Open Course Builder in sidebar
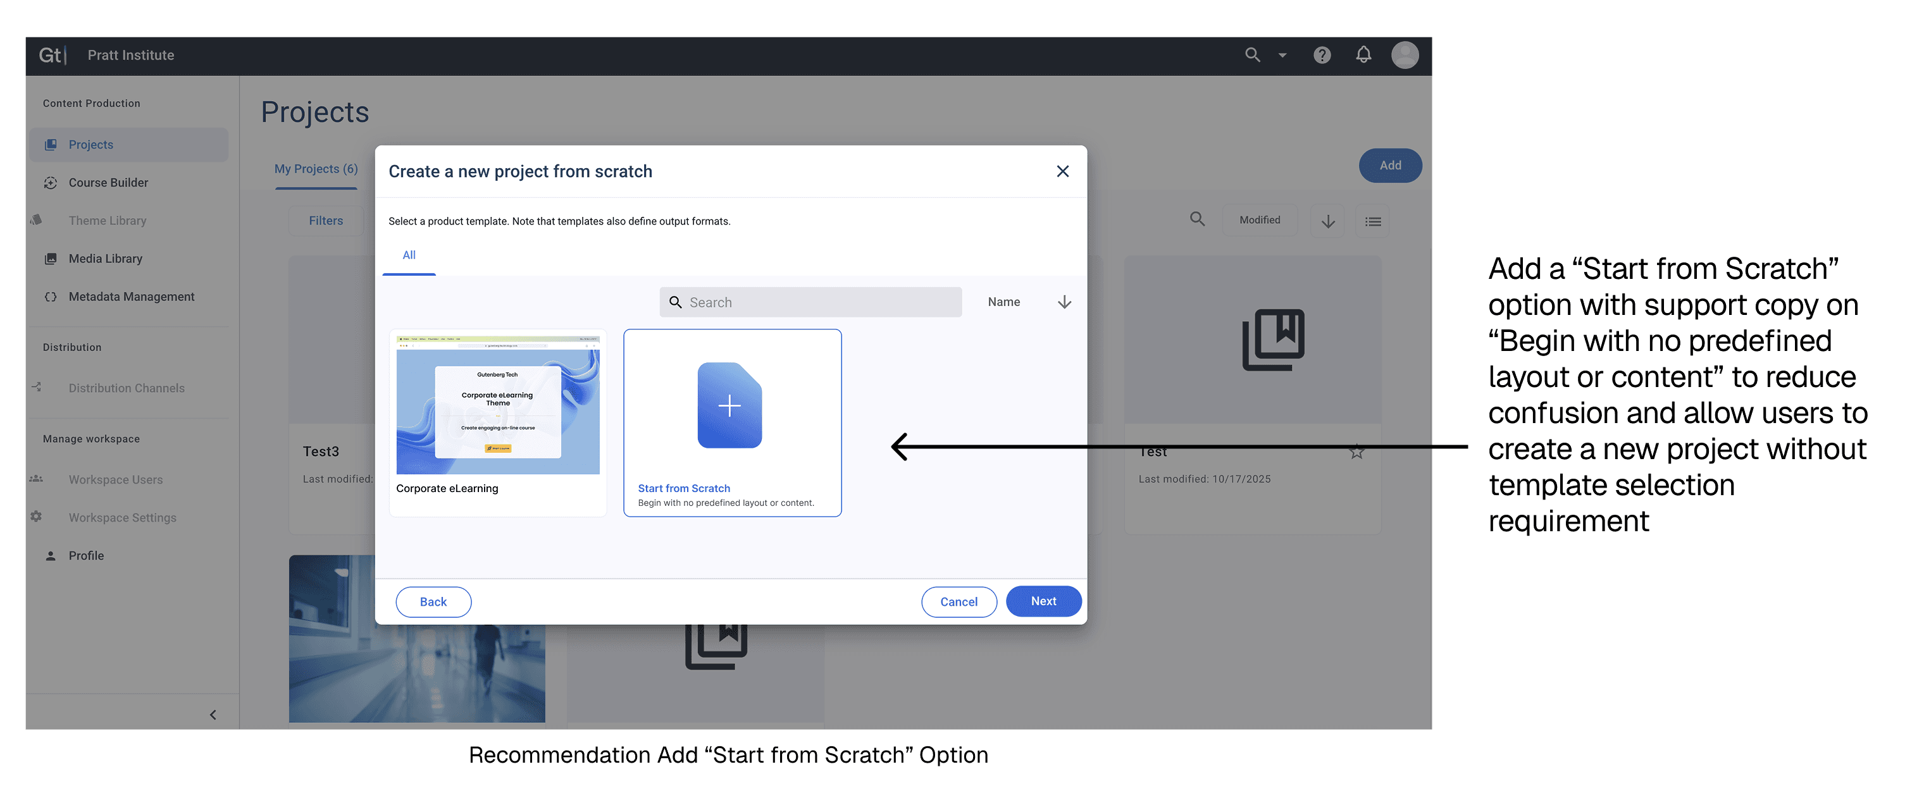The image size is (1924, 812). coord(108,183)
